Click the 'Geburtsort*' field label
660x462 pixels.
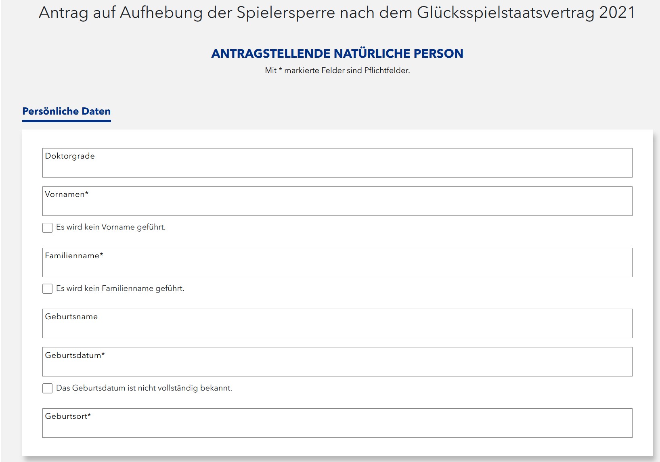[68, 416]
